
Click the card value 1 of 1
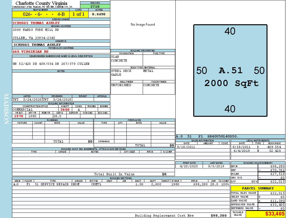(79, 14)
